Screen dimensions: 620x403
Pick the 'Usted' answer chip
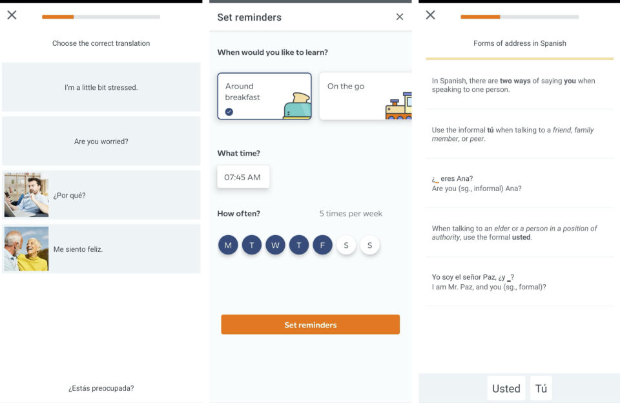(x=506, y=388)
